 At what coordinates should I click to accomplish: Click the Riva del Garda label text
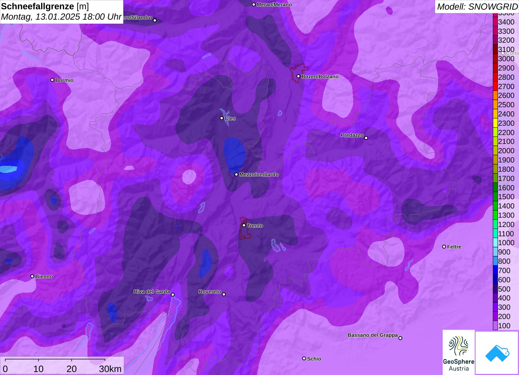coord(152,292)
